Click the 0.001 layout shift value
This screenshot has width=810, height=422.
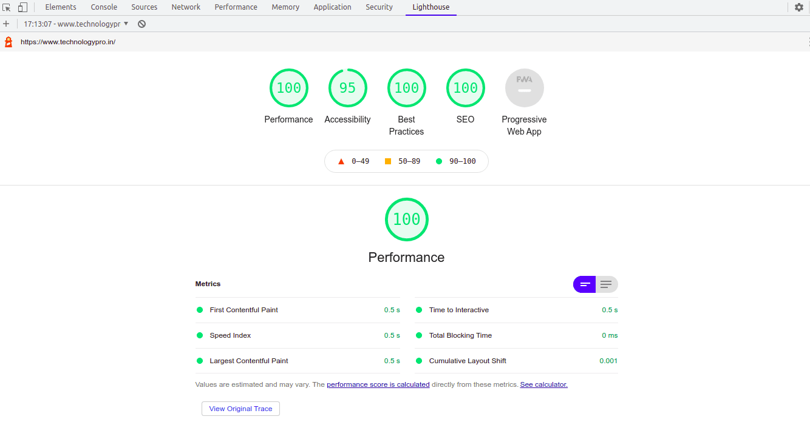coord(608,361)
